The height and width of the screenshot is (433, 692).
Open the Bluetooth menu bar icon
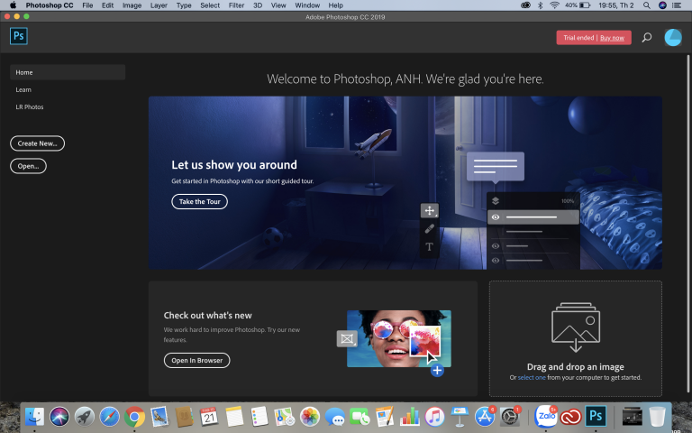coord(541,5)
